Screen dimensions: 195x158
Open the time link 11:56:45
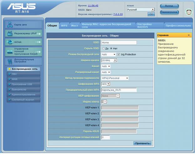(93, 6)
